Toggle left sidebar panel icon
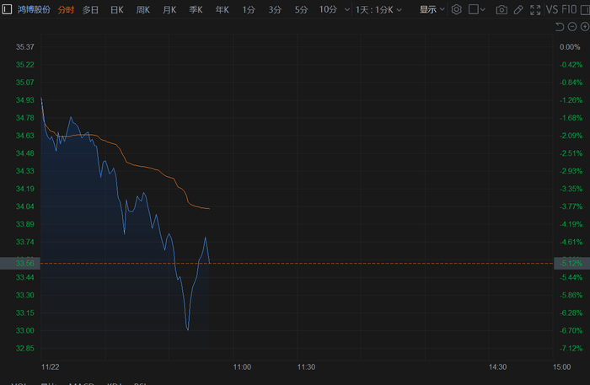This screenshot has width=590, height=385. 8,9
